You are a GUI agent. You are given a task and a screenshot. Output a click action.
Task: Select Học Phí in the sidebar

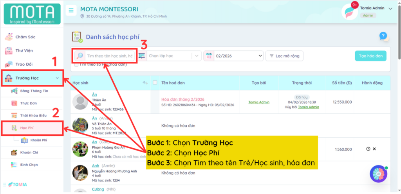pos(27,128)
